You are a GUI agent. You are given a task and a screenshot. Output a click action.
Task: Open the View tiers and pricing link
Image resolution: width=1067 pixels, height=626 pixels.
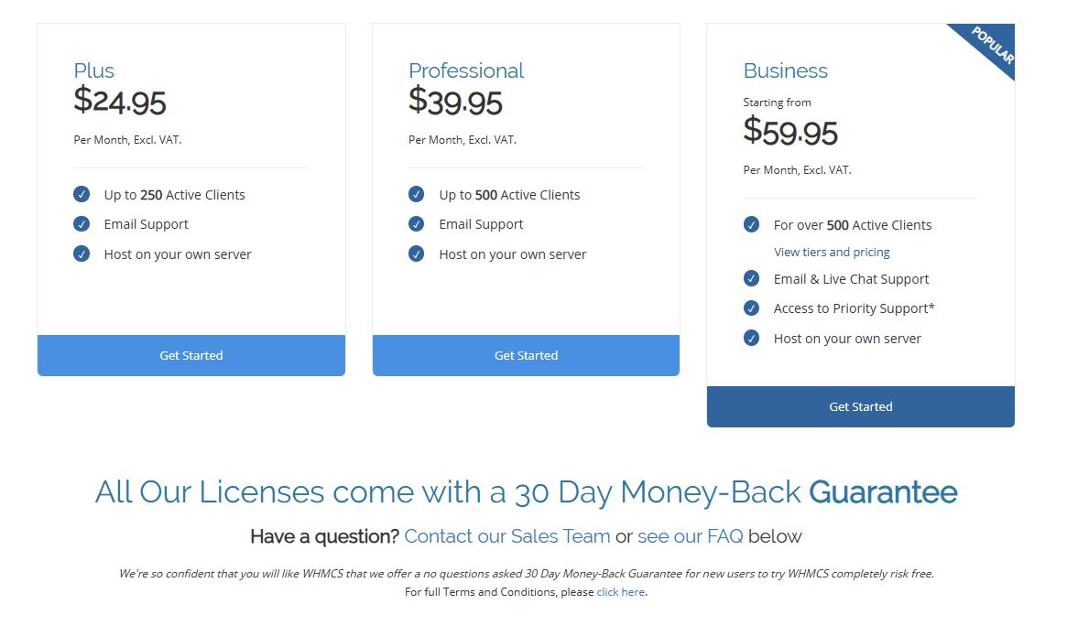pyautogui.click(x=832, y=252)
